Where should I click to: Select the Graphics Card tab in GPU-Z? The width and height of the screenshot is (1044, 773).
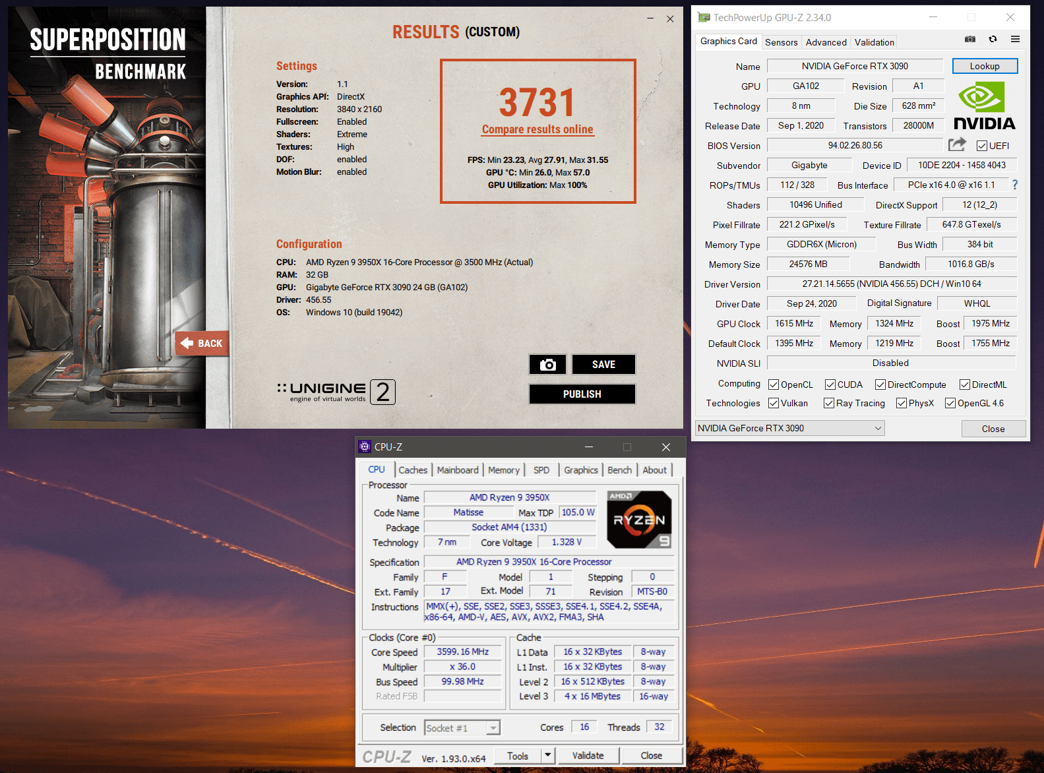click(729, 41)
